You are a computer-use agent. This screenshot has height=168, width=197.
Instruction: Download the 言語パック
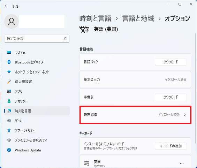[171, 62]
